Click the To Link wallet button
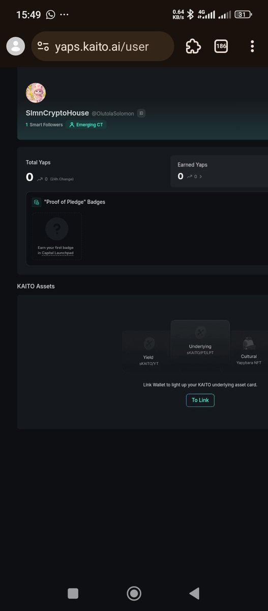 pyautogui.click(x=200, y=400)
